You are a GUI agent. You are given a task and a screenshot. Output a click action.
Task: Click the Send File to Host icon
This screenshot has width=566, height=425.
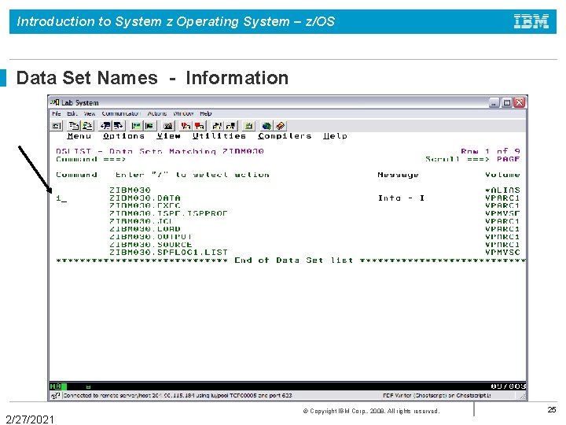(x=105, y=126)
